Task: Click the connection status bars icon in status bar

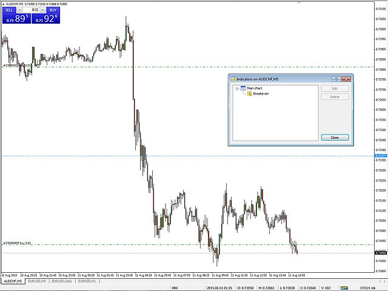Action: coord(344,288)
